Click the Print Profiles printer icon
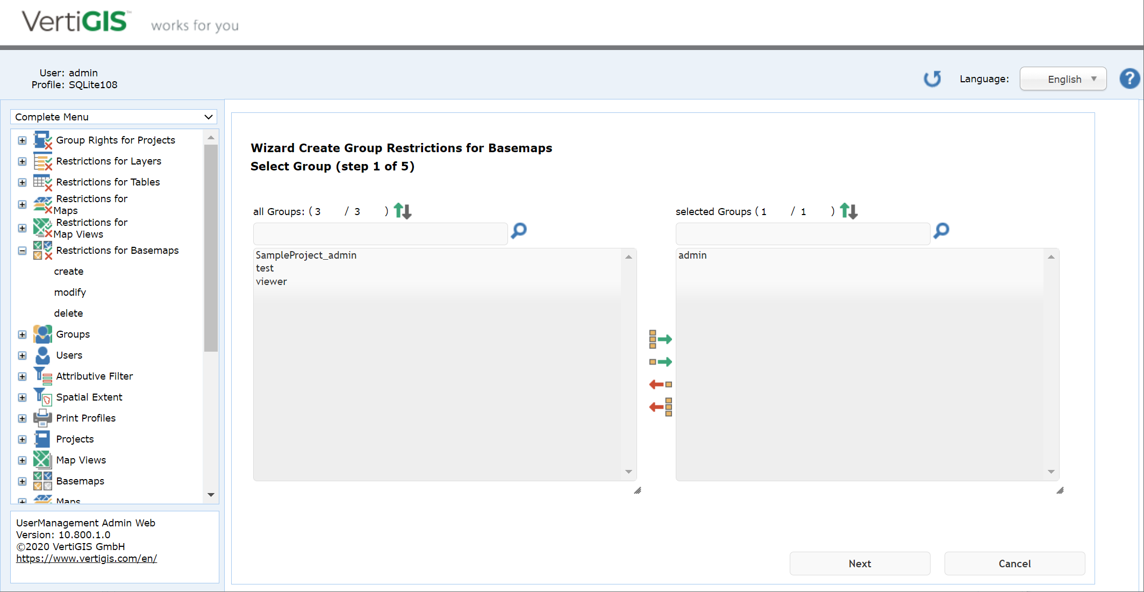Image resolution: width=1144 pixels, height=592 pixels. click(42, 418)
